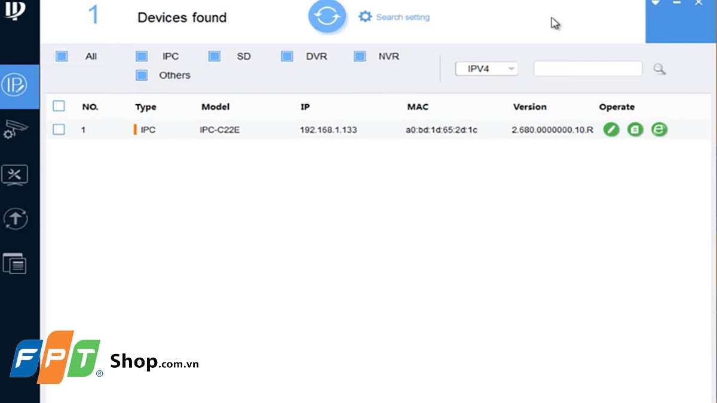
Task: Select IPC-C22E model cell
Action: click(220, 130)
